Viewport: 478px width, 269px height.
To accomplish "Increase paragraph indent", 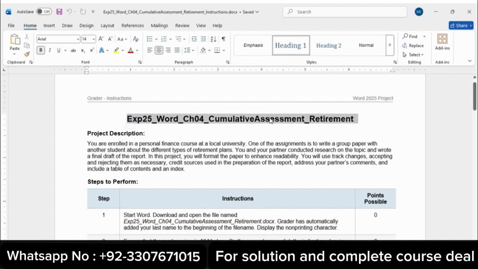I will click(203, 39).
